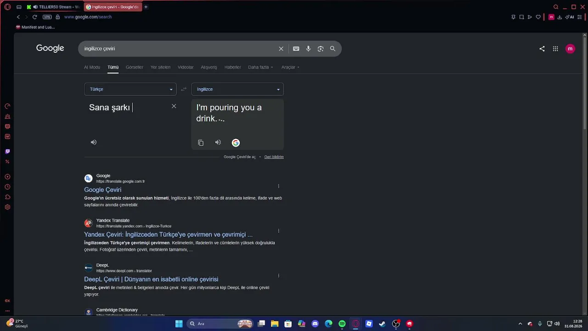588x331 pixels.
Task: Open the downloads icon in the toolbar
Action: (560, 17)
